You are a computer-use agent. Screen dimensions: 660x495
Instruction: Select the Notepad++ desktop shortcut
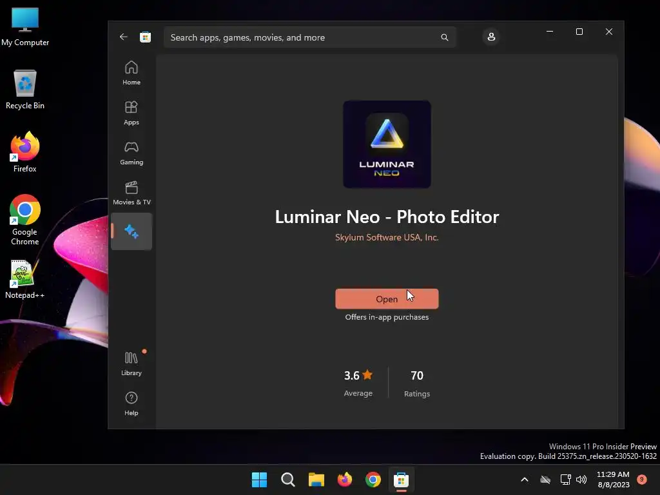coord(25,280)
